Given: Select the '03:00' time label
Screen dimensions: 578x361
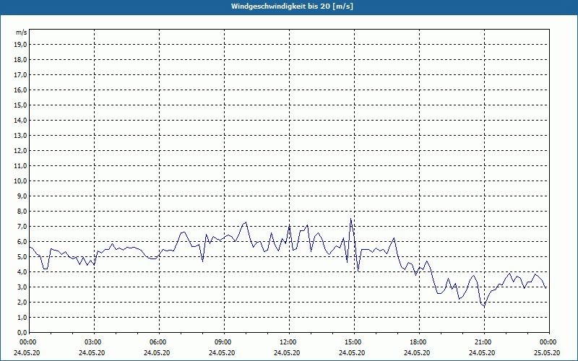Looking at the screenshot, I should click(x=92, y=342).
